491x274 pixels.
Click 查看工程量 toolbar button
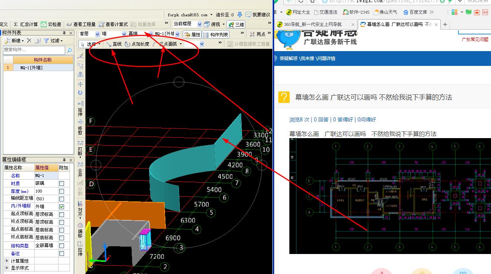(81, 24)
